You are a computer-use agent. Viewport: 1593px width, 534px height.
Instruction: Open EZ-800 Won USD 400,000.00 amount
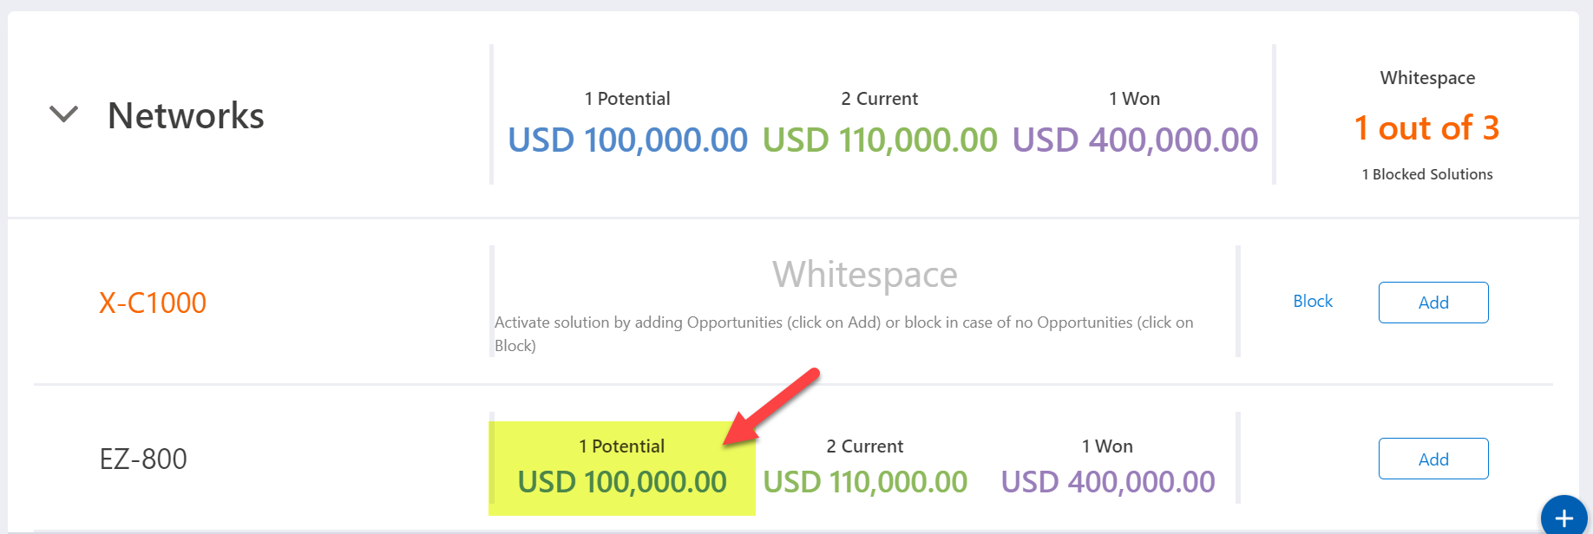1108,482
